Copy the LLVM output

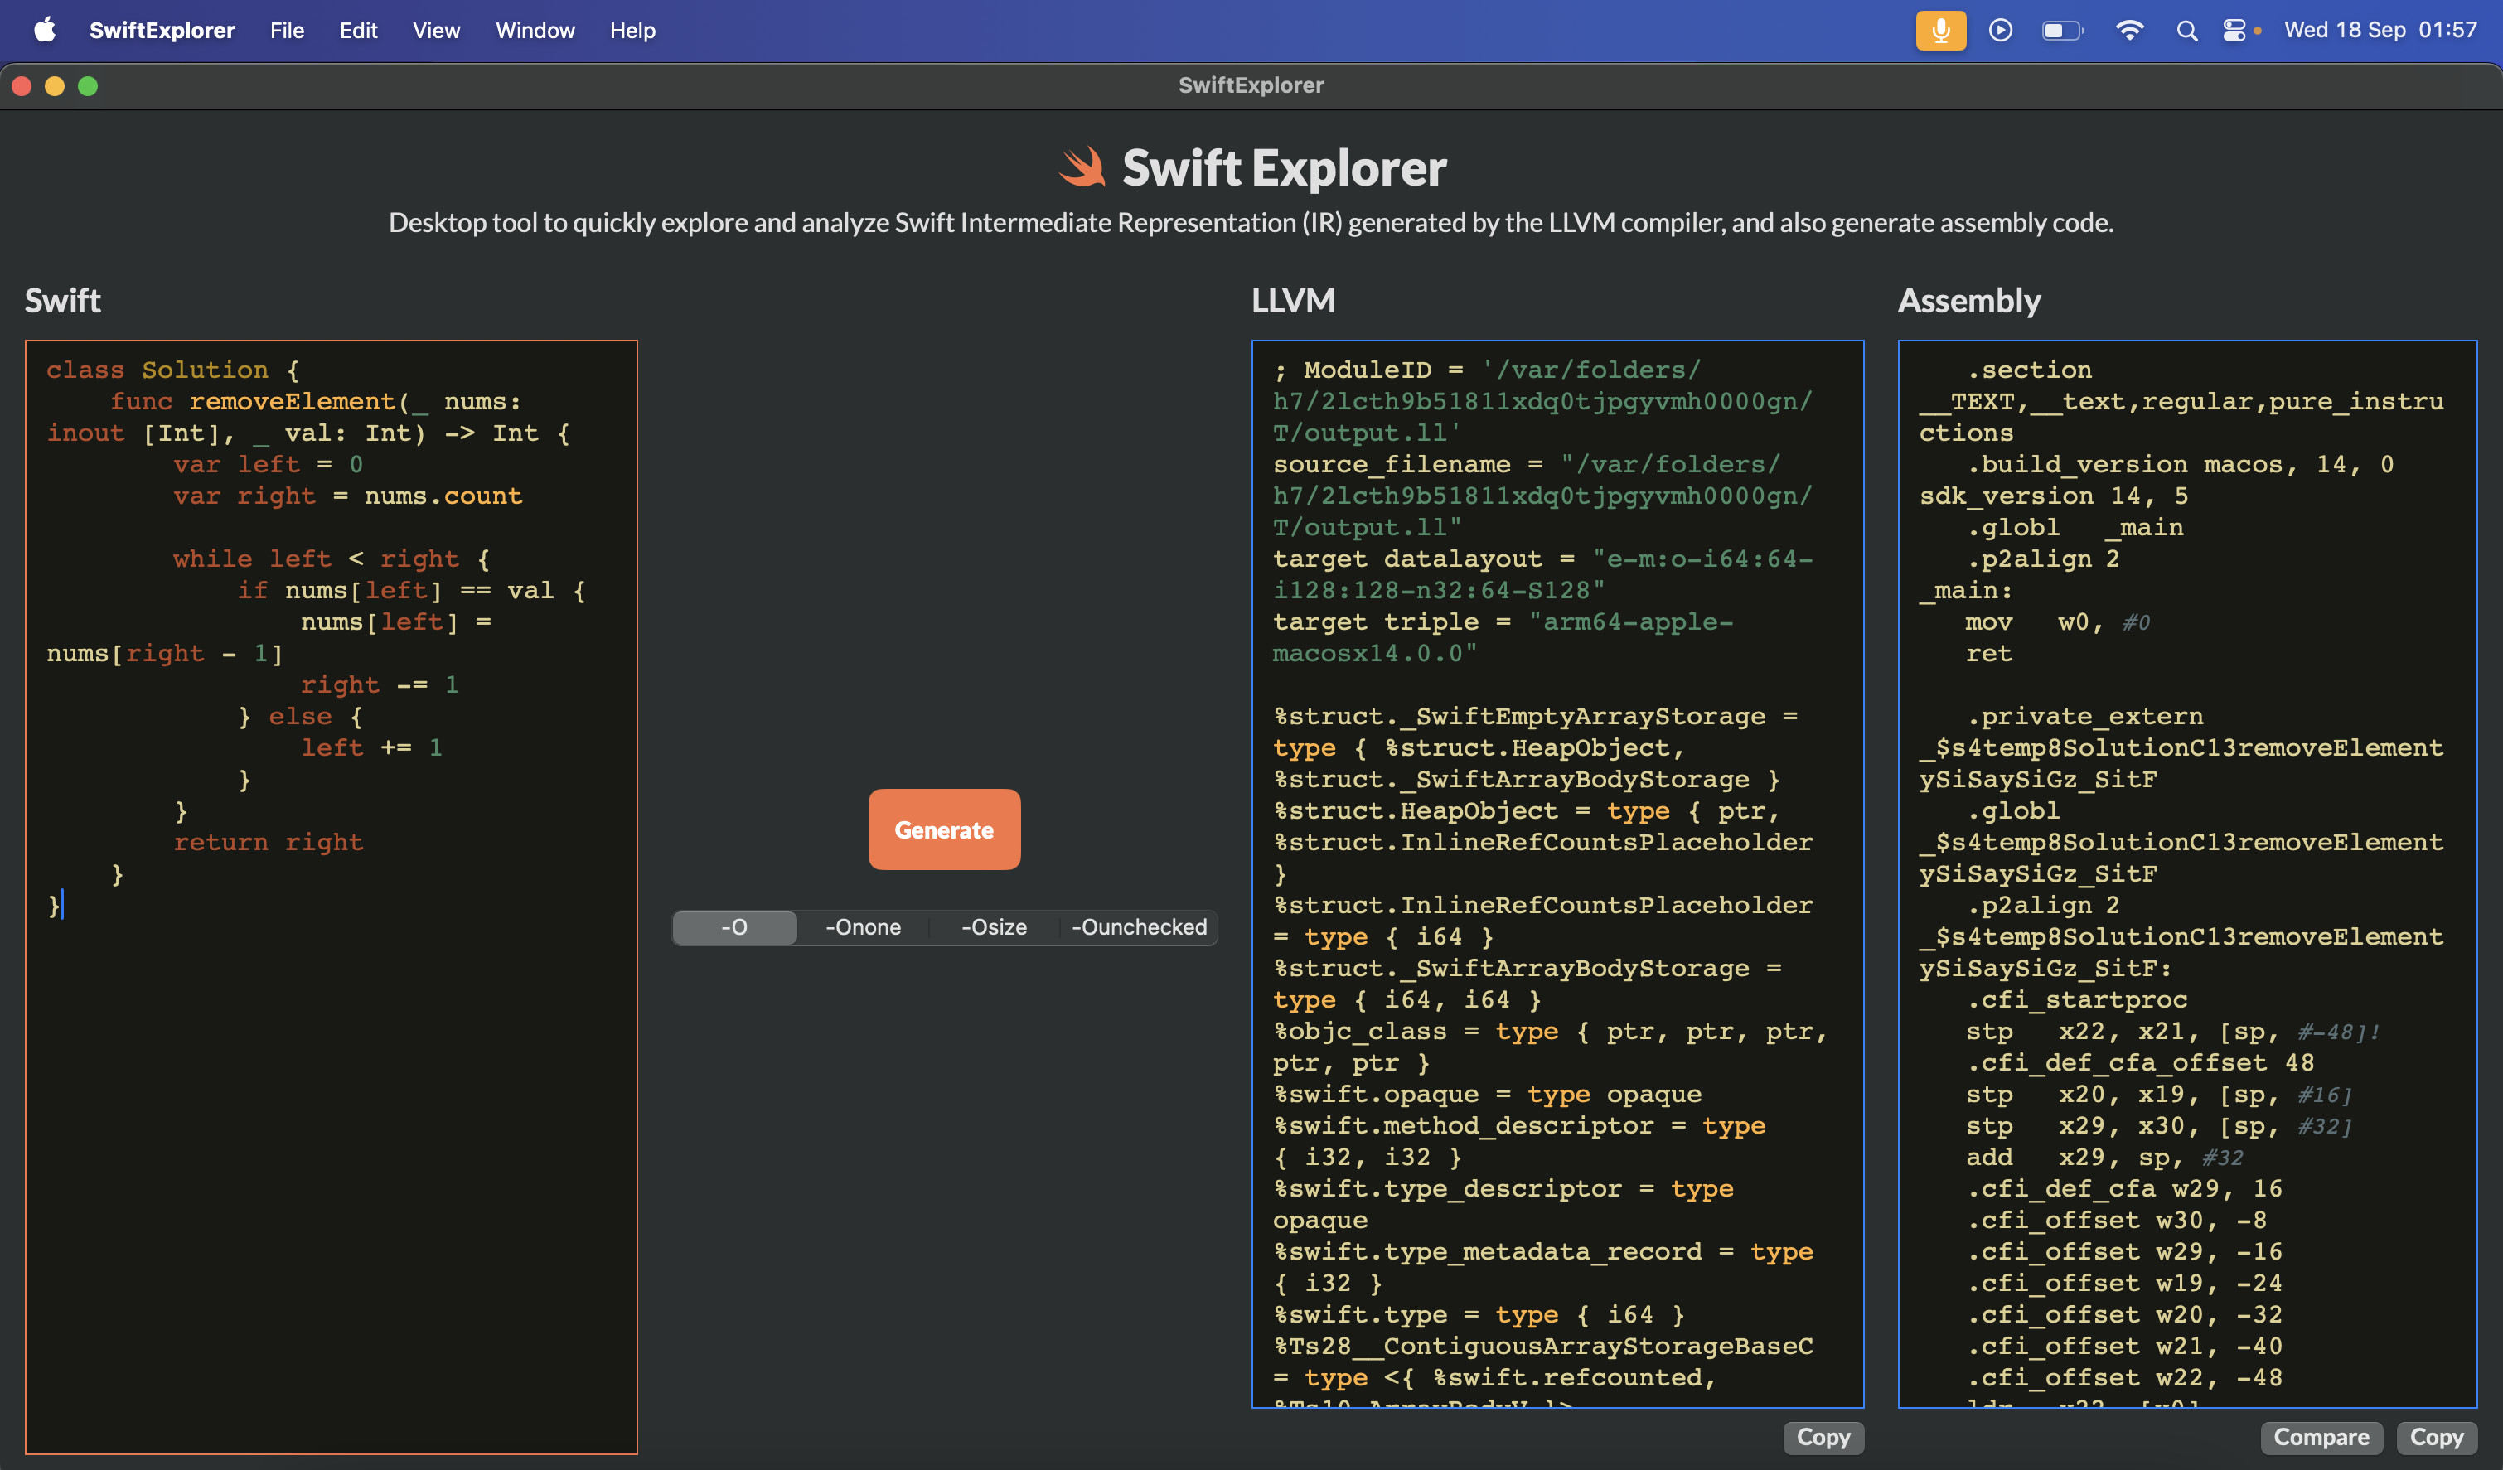(1823, 1437)
